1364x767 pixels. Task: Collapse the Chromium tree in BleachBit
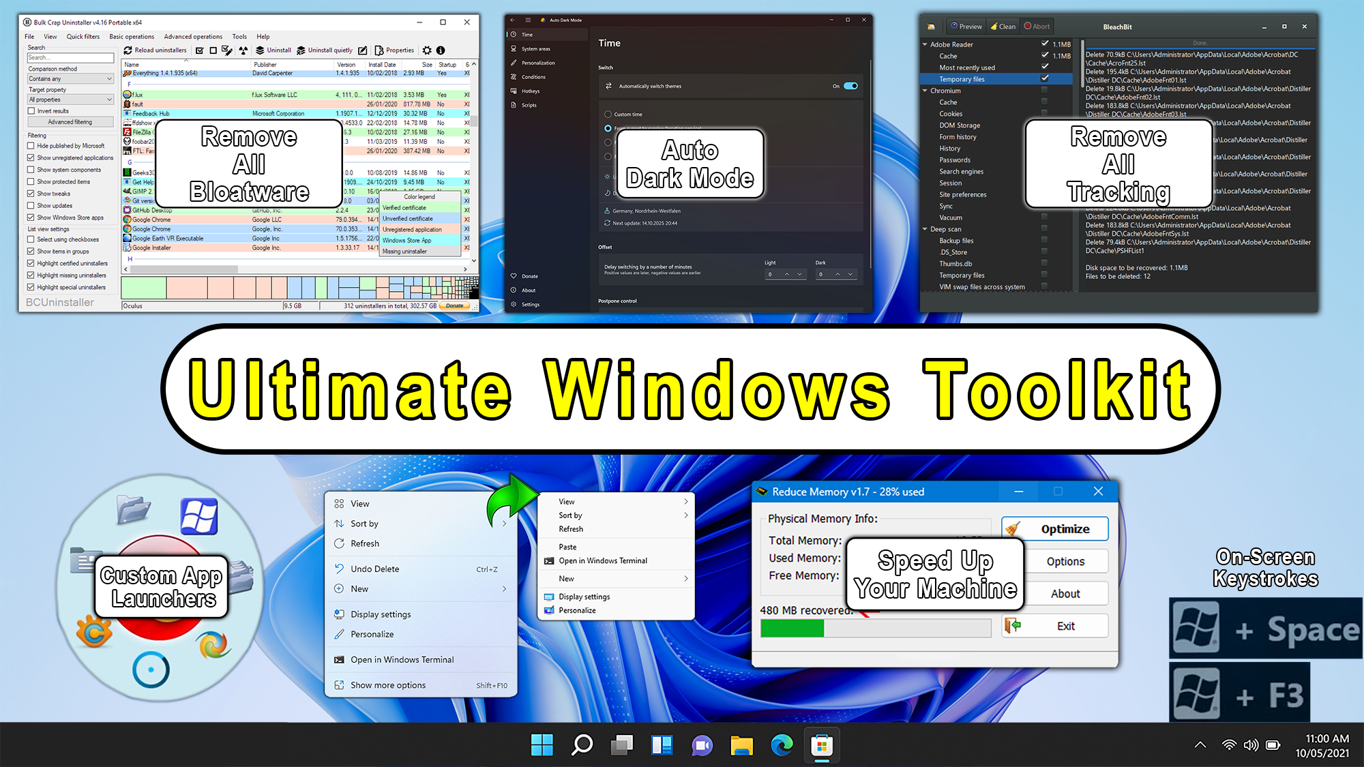(x=925, y=91)
